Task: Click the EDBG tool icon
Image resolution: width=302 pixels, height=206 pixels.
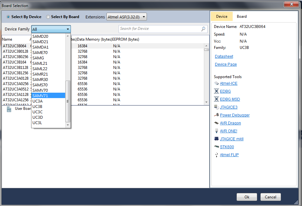Action: [x=216, y=91]
